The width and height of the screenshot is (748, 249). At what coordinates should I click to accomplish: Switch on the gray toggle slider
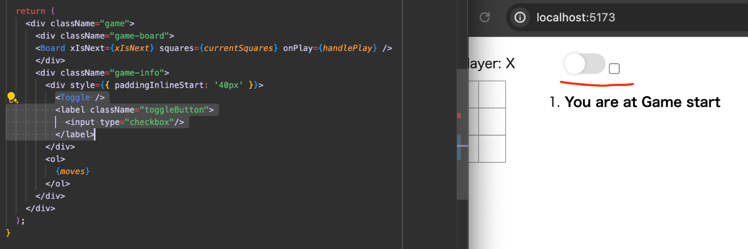[x=585, y=64]
